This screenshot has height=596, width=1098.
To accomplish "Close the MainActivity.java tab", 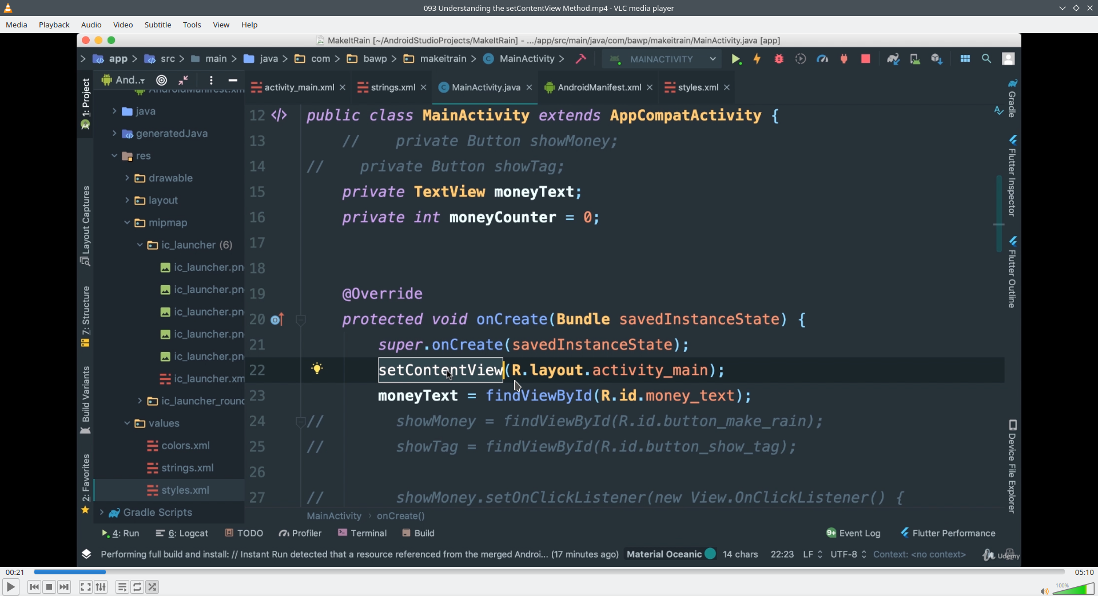I will click(530, 87).
